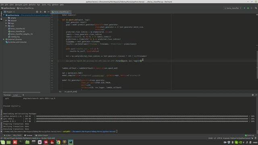The height and width of the screenshot is (145, 258).
Task: Open the Tools menu
Action: (44, 4)
